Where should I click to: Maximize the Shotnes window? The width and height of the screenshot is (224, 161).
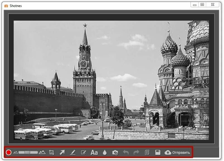tap(202, 4)
